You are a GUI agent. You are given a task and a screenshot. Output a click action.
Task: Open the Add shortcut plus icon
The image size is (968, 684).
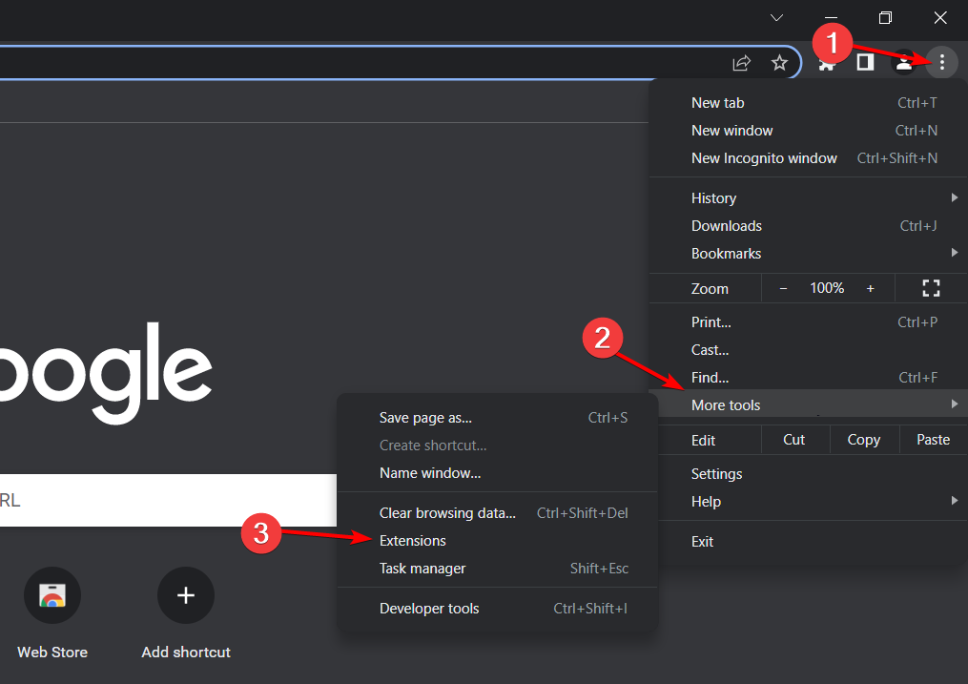186,594
